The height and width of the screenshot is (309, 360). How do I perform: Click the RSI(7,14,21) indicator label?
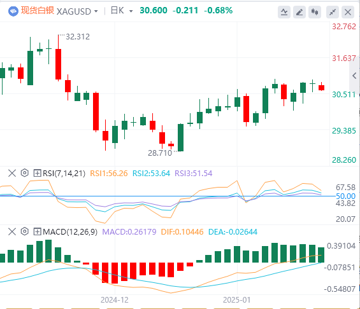coord(64,174)
